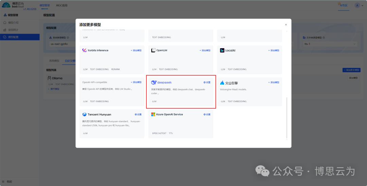Image resolution: width=367 pixels, height=186 pixels.
Task: Click the blue 添加更多模型 button behind the dialog
Action: [351, 70]
